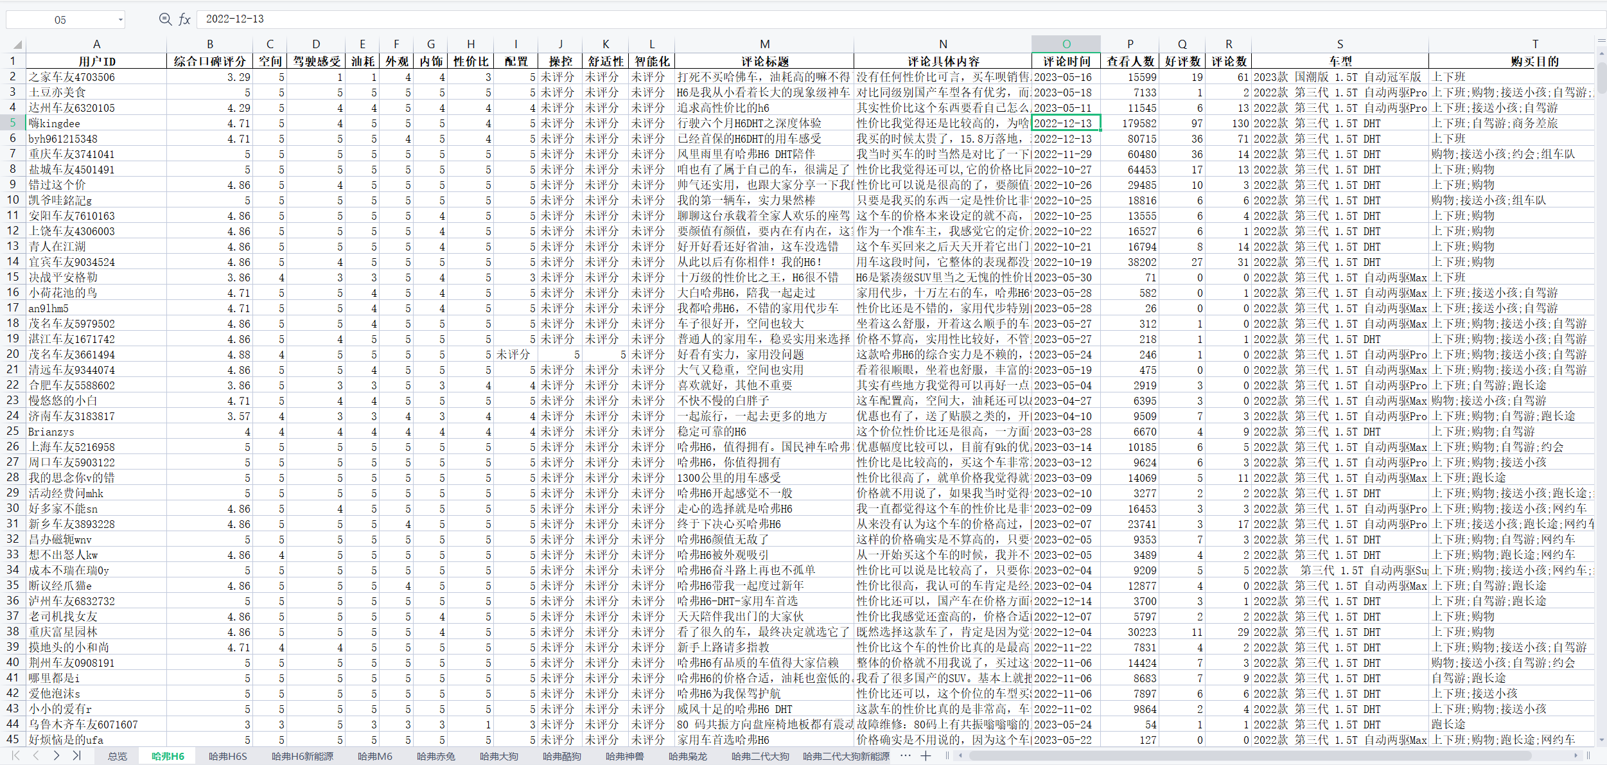
Task: Click the 评论时间 header cell
Action: 1066,62
